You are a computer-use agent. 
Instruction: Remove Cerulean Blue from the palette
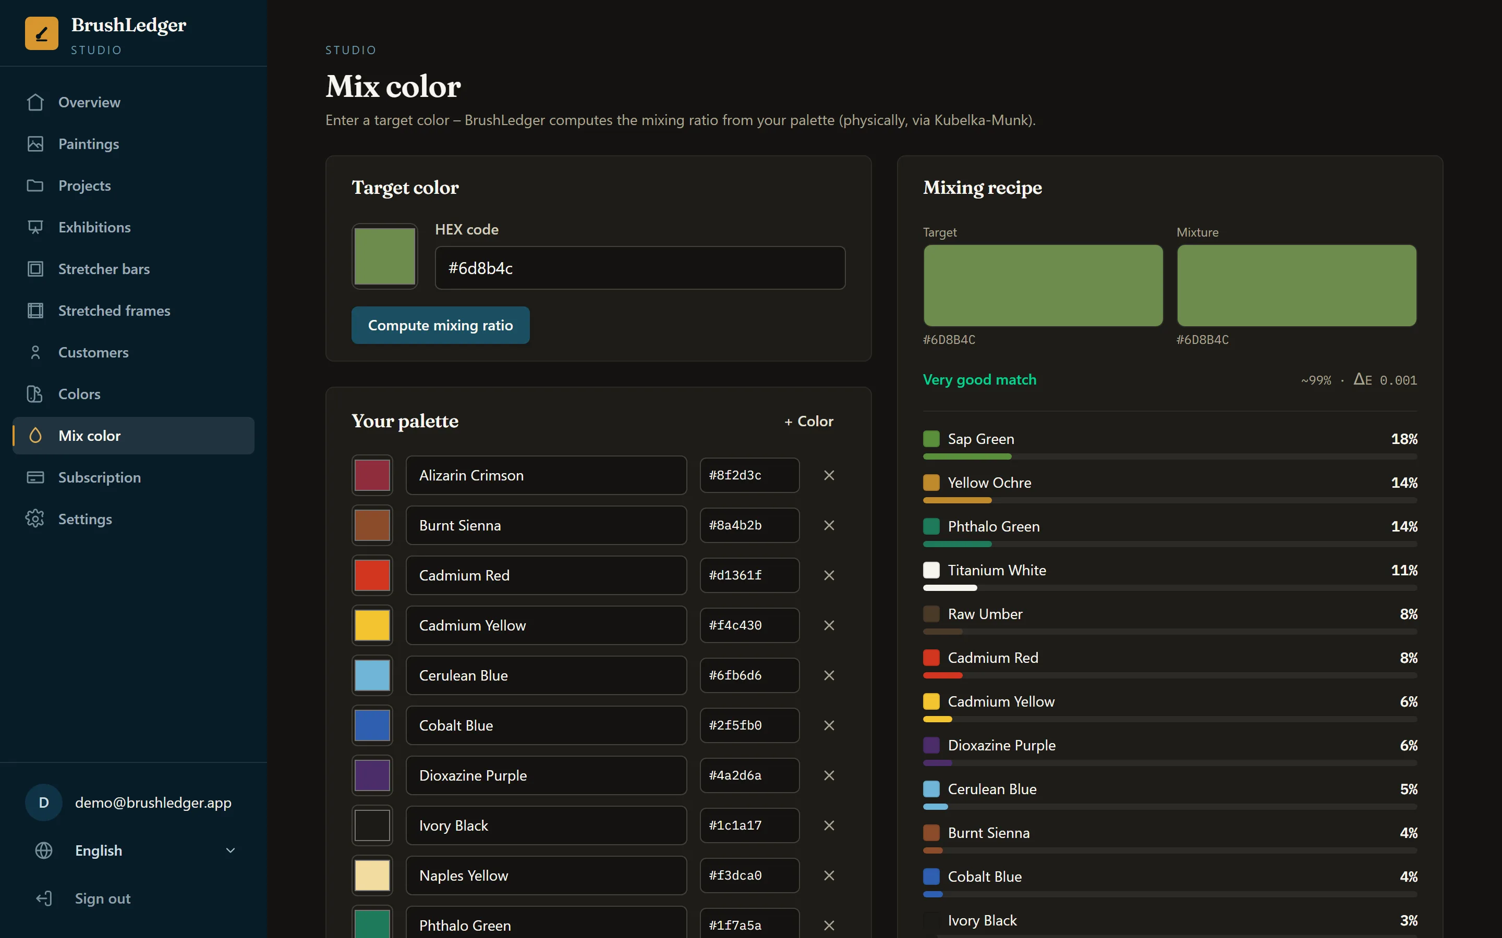click(829, 675)
